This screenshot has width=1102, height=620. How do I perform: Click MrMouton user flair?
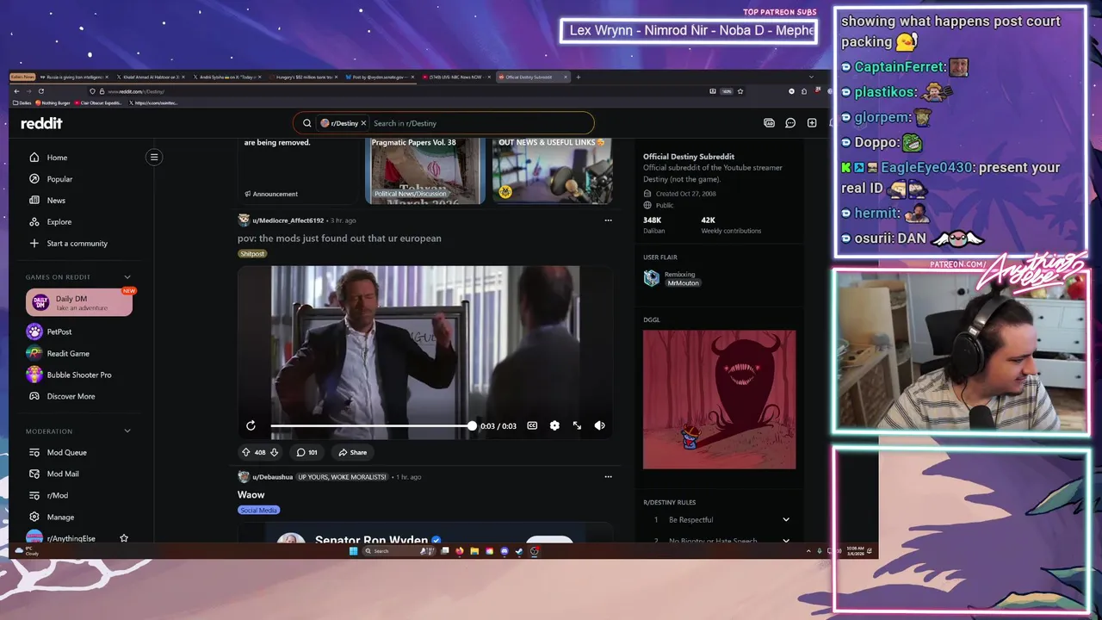click(683, 282)
